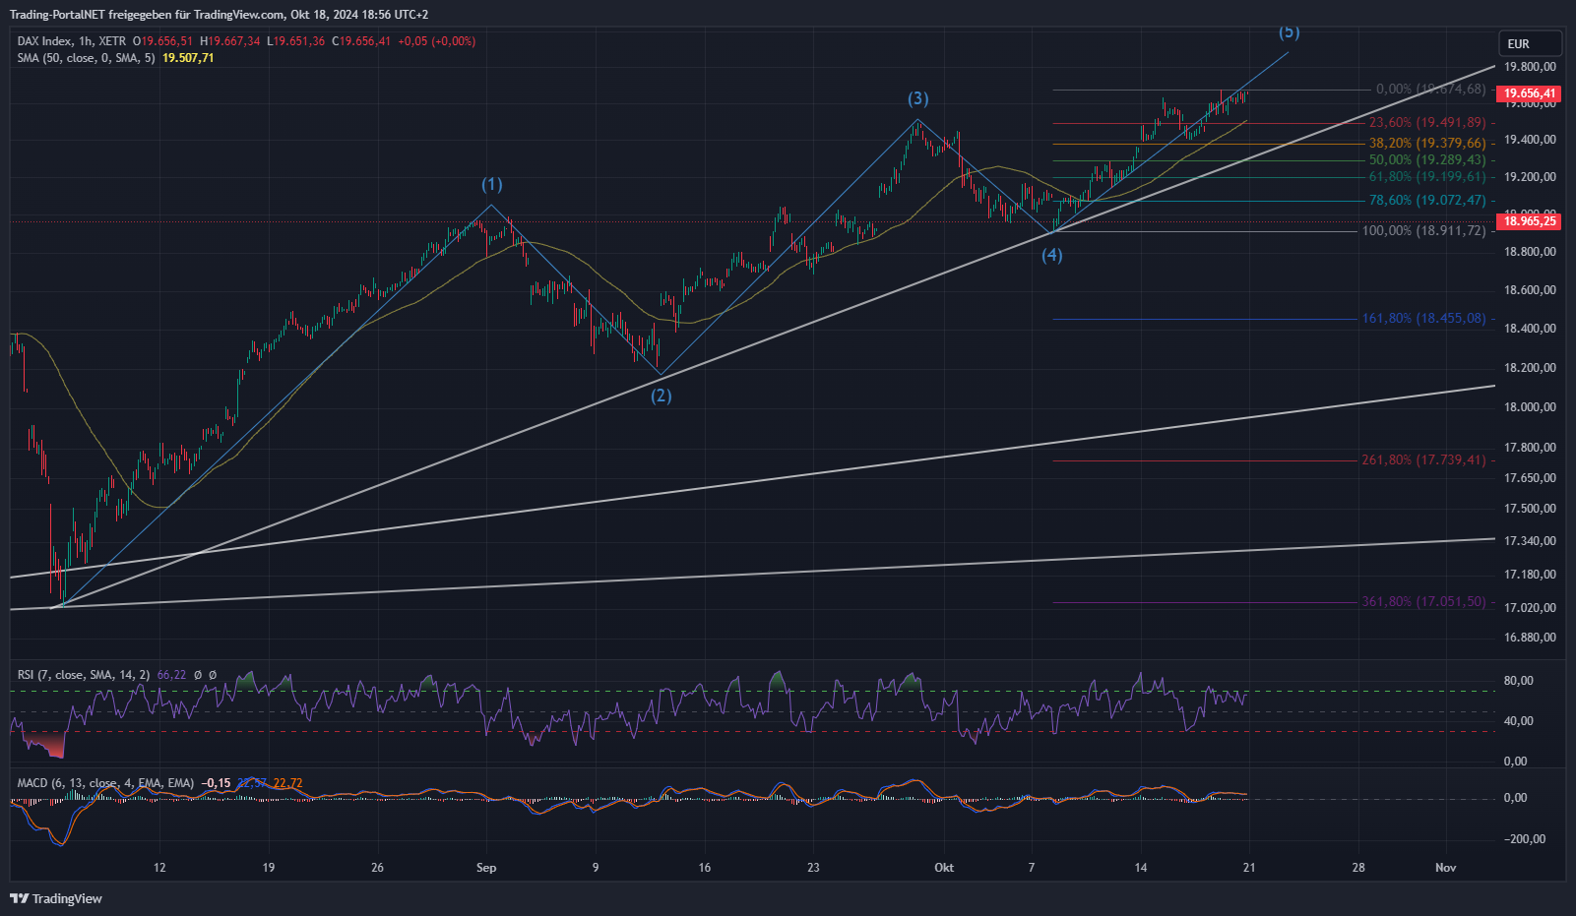Click the red 18.965,25 price label on axis

click(1529, 221)
